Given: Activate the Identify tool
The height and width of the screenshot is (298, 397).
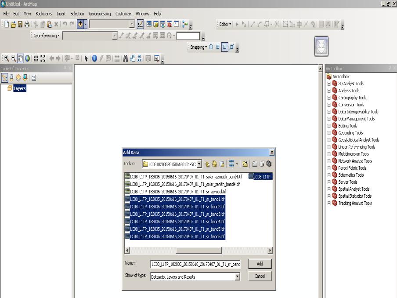Looking at the screenshot, I should click(94, 58).
